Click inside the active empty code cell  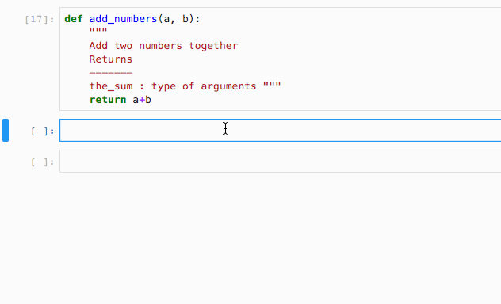tap(280, 130)
